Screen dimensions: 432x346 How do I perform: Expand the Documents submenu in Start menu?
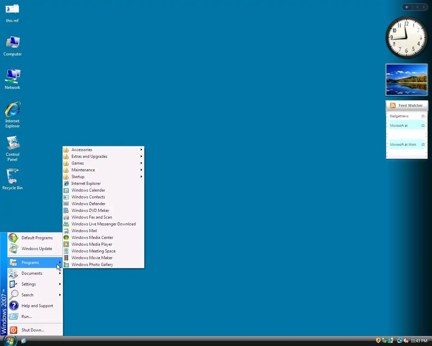pyautogui.click(x=35, y=273)
